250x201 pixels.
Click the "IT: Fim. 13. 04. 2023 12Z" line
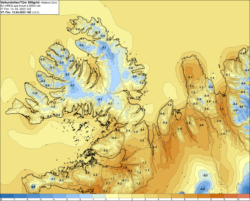(15, 9)
